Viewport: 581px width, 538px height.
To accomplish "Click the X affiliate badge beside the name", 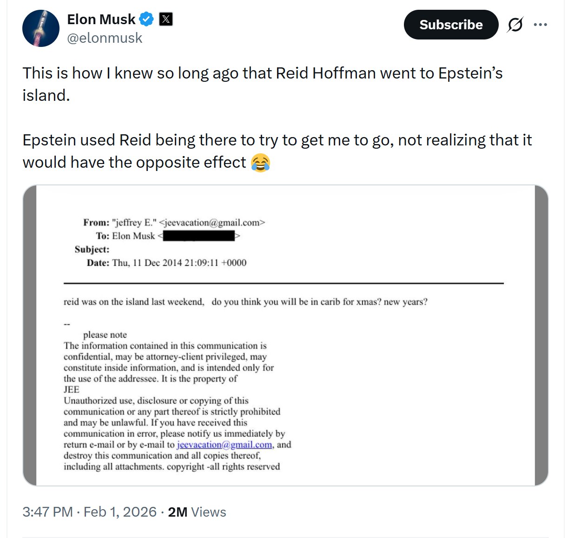I will click(166, 19).
